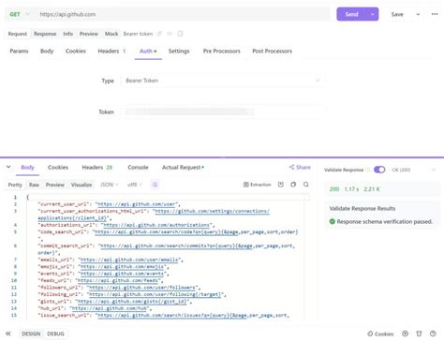Open the auth Type dropdown showing Bearer Token
The height and width of the screenshot is (342, 444).
(222, 81)
